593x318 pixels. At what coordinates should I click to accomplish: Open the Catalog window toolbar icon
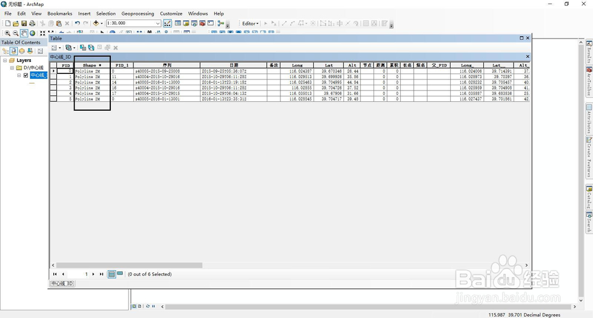pos(186,24)
